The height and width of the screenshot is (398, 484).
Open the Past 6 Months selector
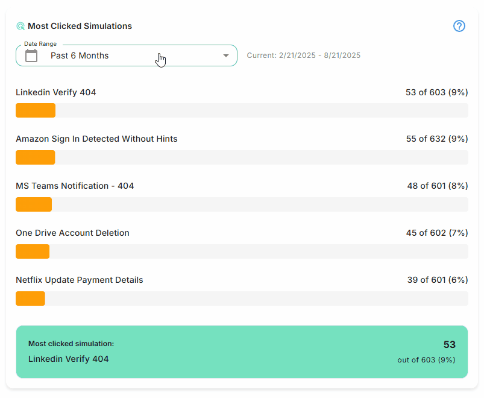[127, 55]
